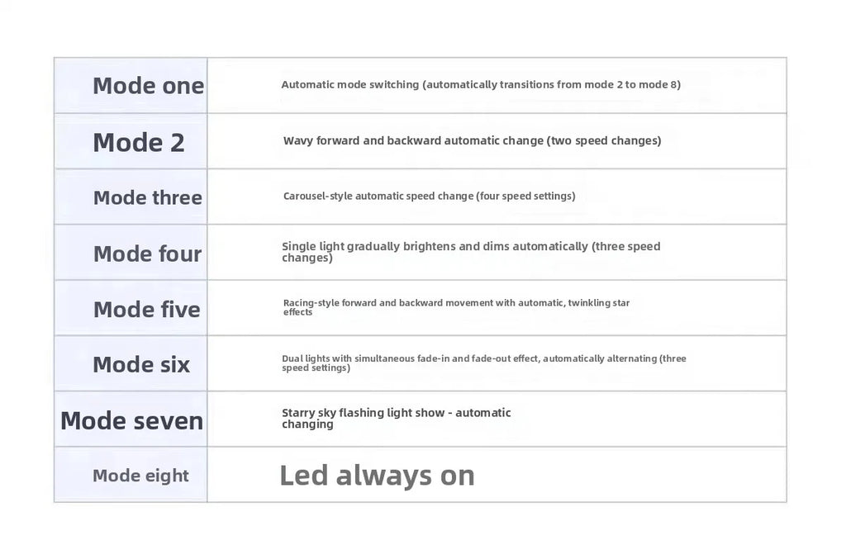Screen dimensions: 846x550
Task: Click the "Mode three" label
Action: coord(148,197)
